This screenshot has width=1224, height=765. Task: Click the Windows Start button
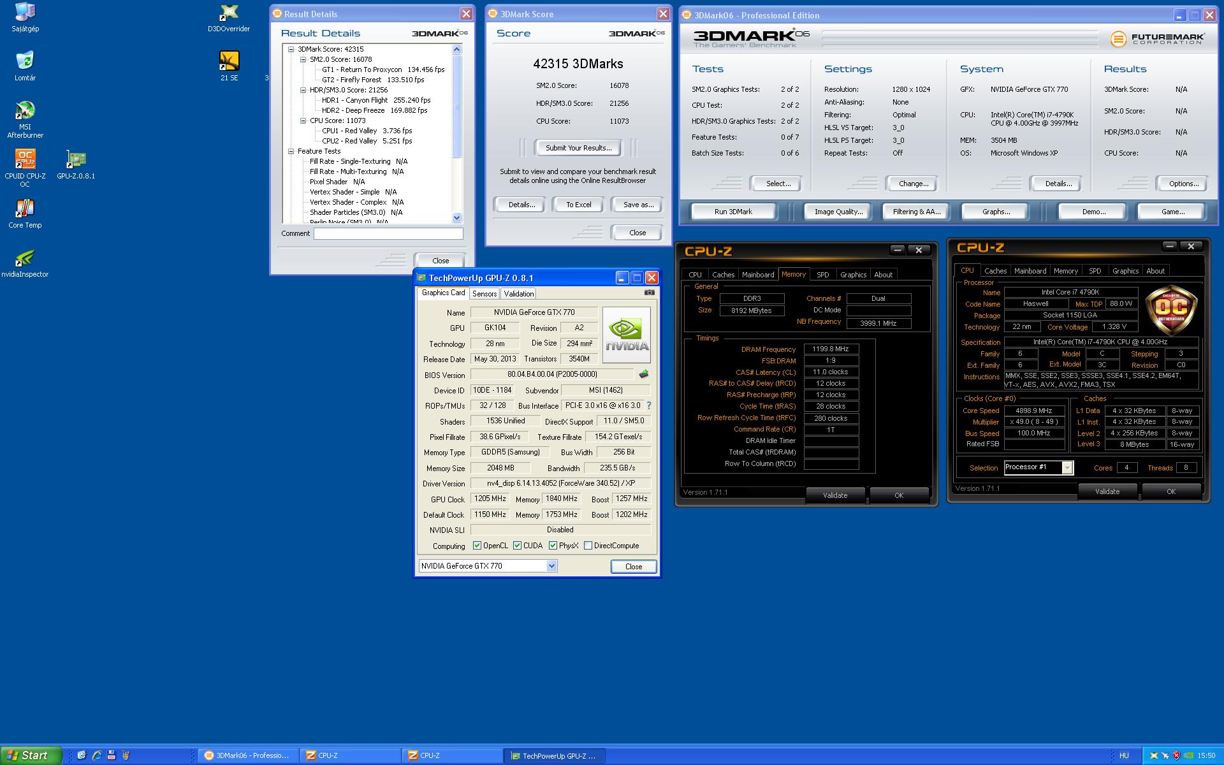click(x=30, y=755)
